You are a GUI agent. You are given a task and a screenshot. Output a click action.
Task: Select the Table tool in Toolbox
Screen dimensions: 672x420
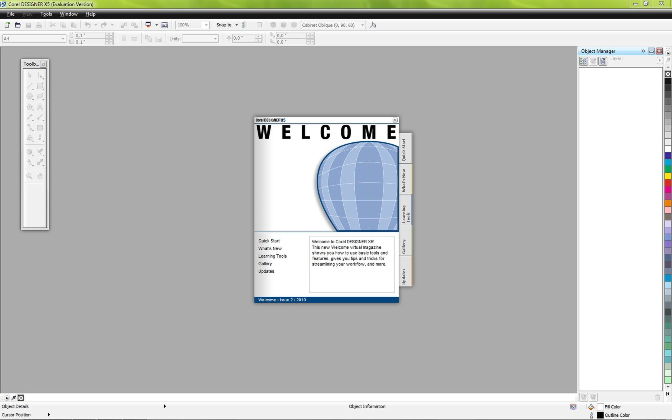[x=40, y=128]
